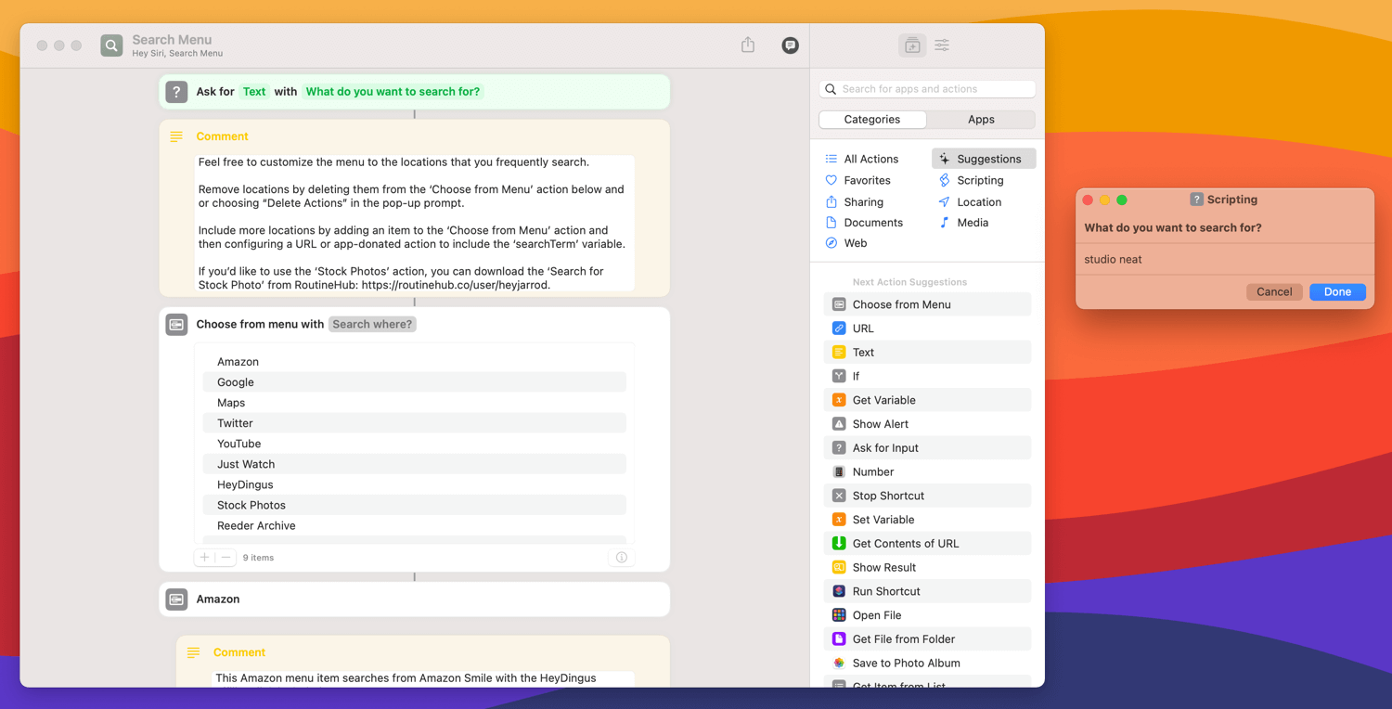This screenshot has height=709, width=1392.
Task: Select the Ask for Input suggestion
Action: click(927, 448)
